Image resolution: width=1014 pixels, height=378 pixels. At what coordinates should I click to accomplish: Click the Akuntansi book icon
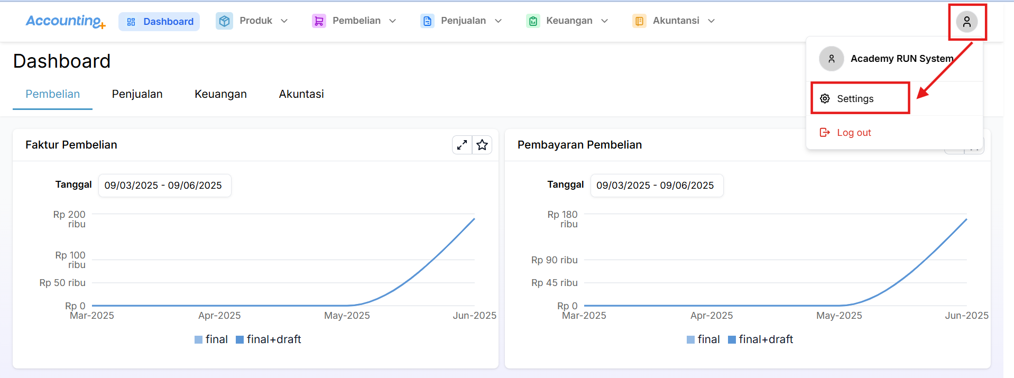tap(639, 21)
